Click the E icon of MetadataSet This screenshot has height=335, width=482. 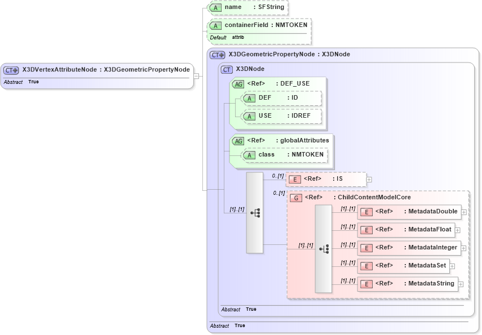(x=366, y=266)
